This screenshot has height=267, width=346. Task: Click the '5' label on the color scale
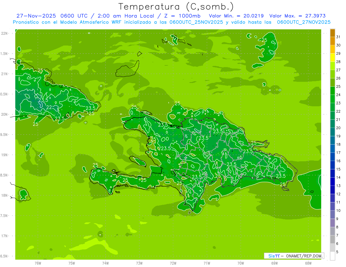[337, 252]
